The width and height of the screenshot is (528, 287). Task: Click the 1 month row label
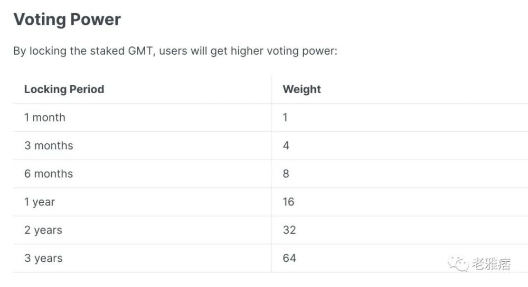[45, 117]
